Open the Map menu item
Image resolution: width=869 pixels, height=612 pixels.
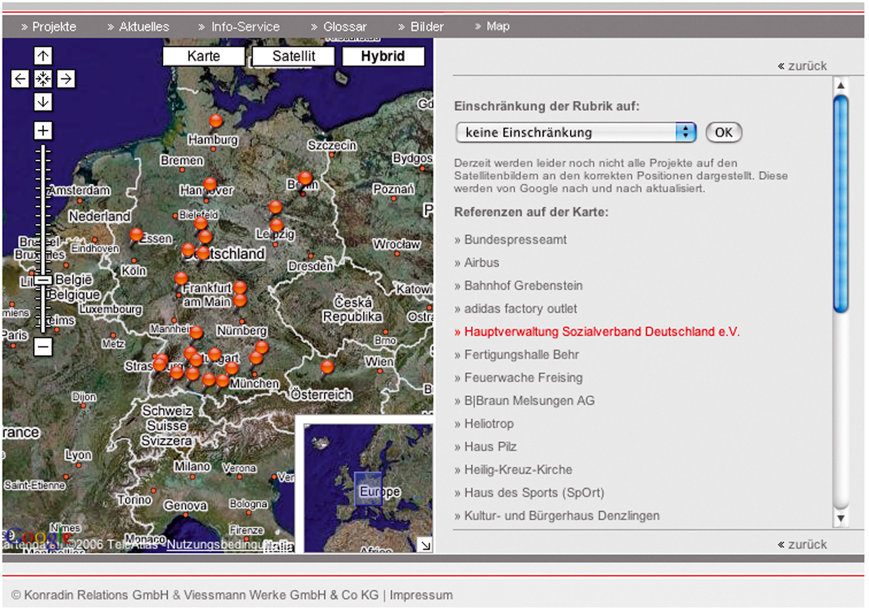(x=492, y=26)
